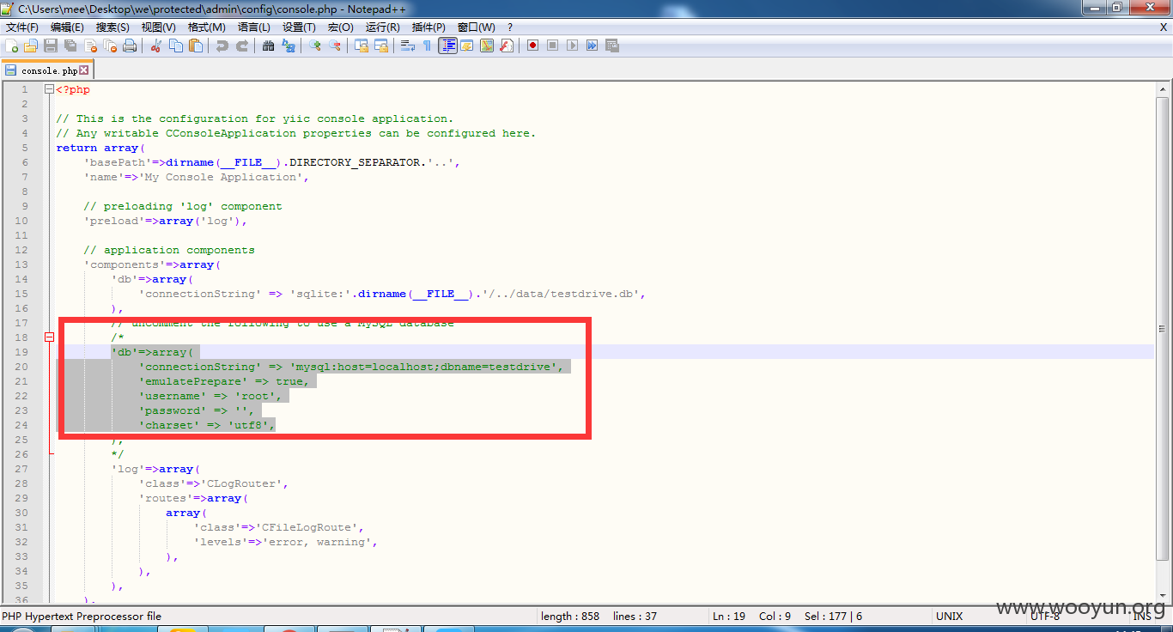Zoom out using the magnifier minus icon
Image resolution: width=1173 pixels, height=632 pixels.
point(335,46)
